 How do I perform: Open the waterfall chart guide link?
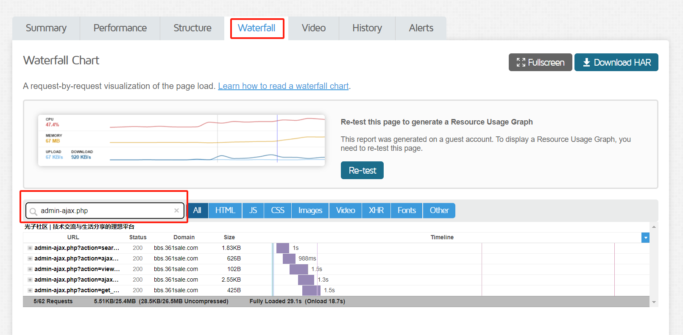click(x=283, y=86)
